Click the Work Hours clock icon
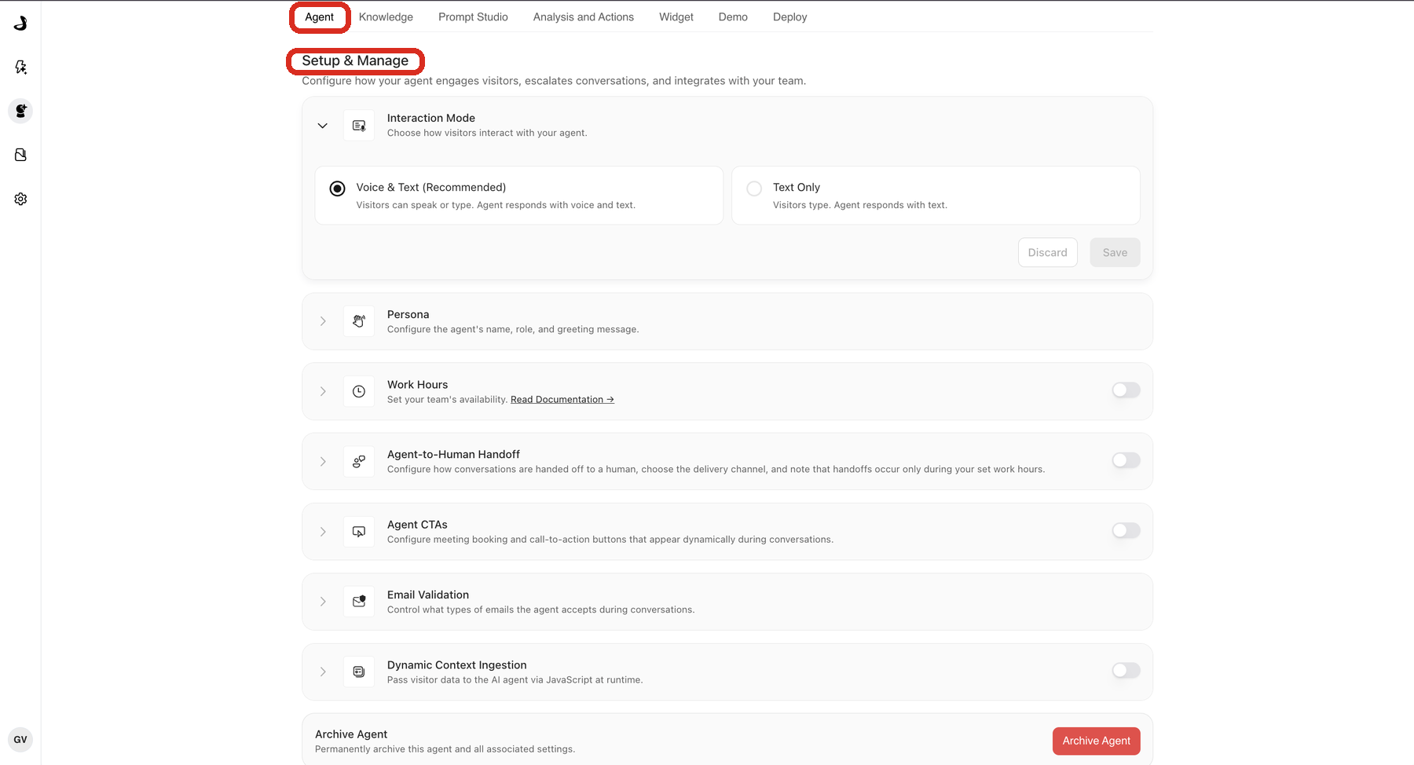This screenshot has height=765, width=1414. click(359, 391)
